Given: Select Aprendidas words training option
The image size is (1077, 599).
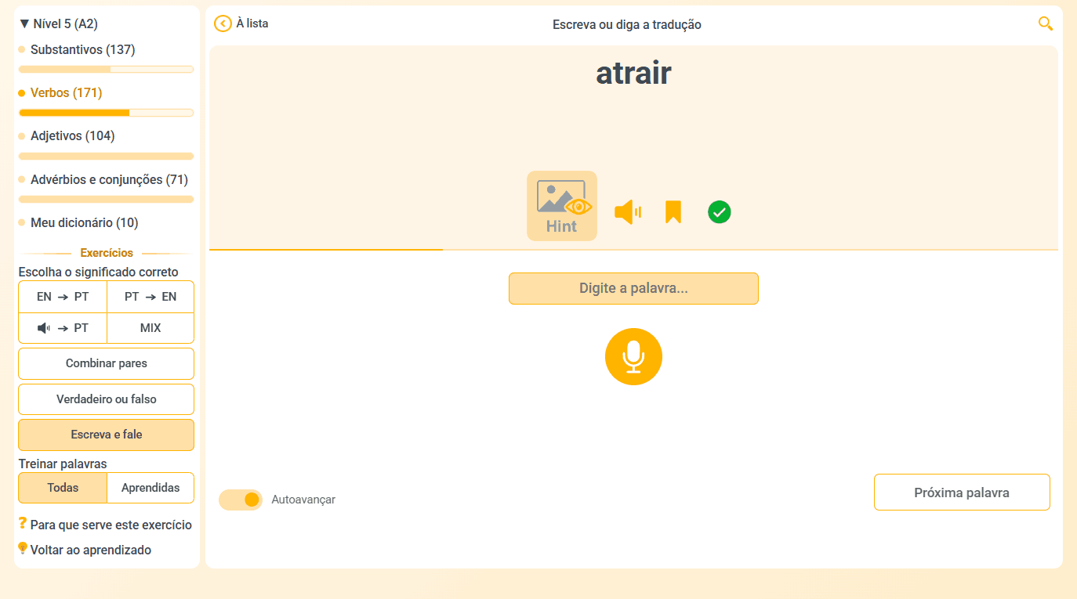Looking at the screenshot, I should (150, 488).
